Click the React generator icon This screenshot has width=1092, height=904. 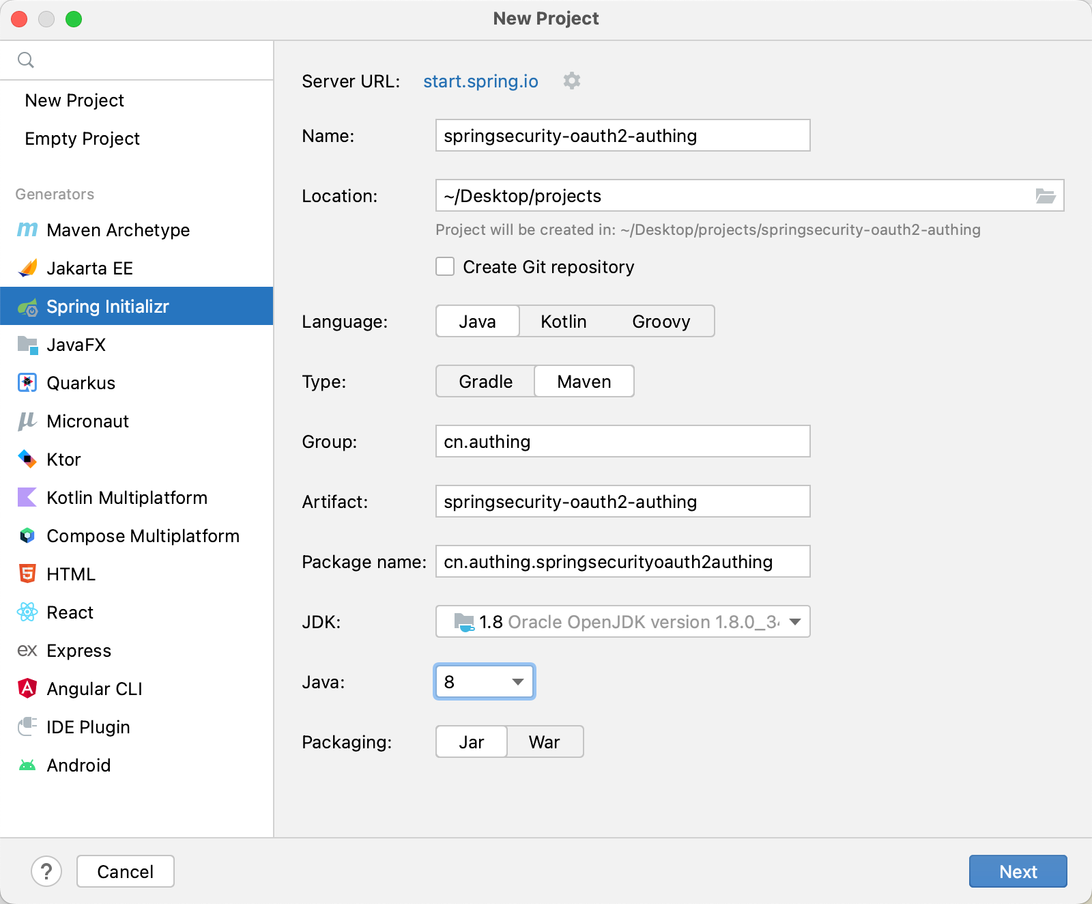click(27, 612)
